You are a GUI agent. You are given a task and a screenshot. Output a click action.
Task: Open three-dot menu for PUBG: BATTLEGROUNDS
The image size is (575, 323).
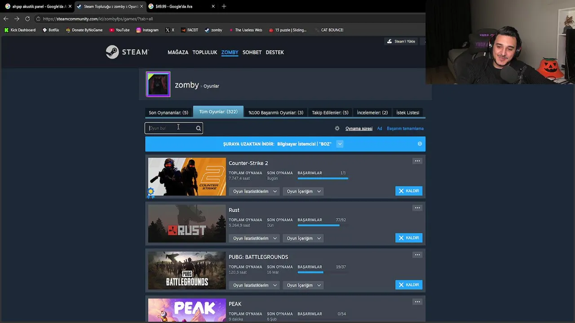click(417, 255)
